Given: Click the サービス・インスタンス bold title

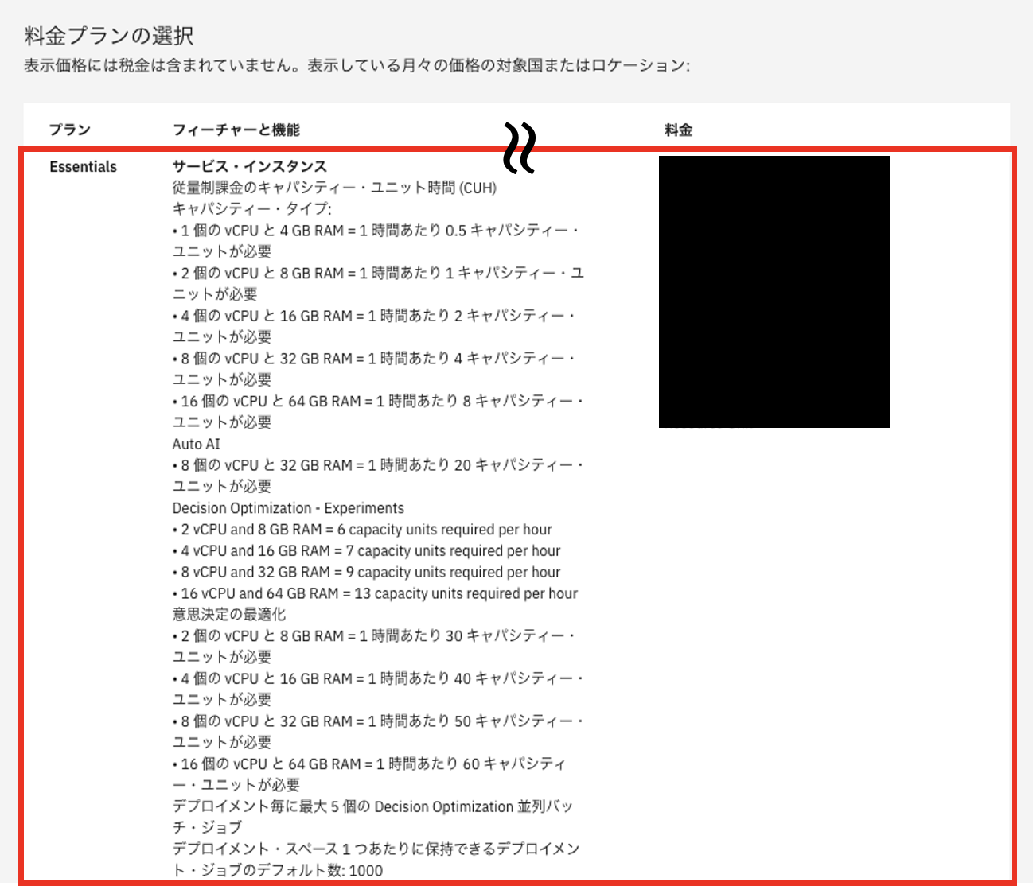Looking at the screenshot, I should tap(250, 166).
